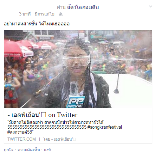Click the caption text อย่ามาสงสารชั้น ได้ไหมเธออออ
The image size is (155, 153).
[37, 24]
